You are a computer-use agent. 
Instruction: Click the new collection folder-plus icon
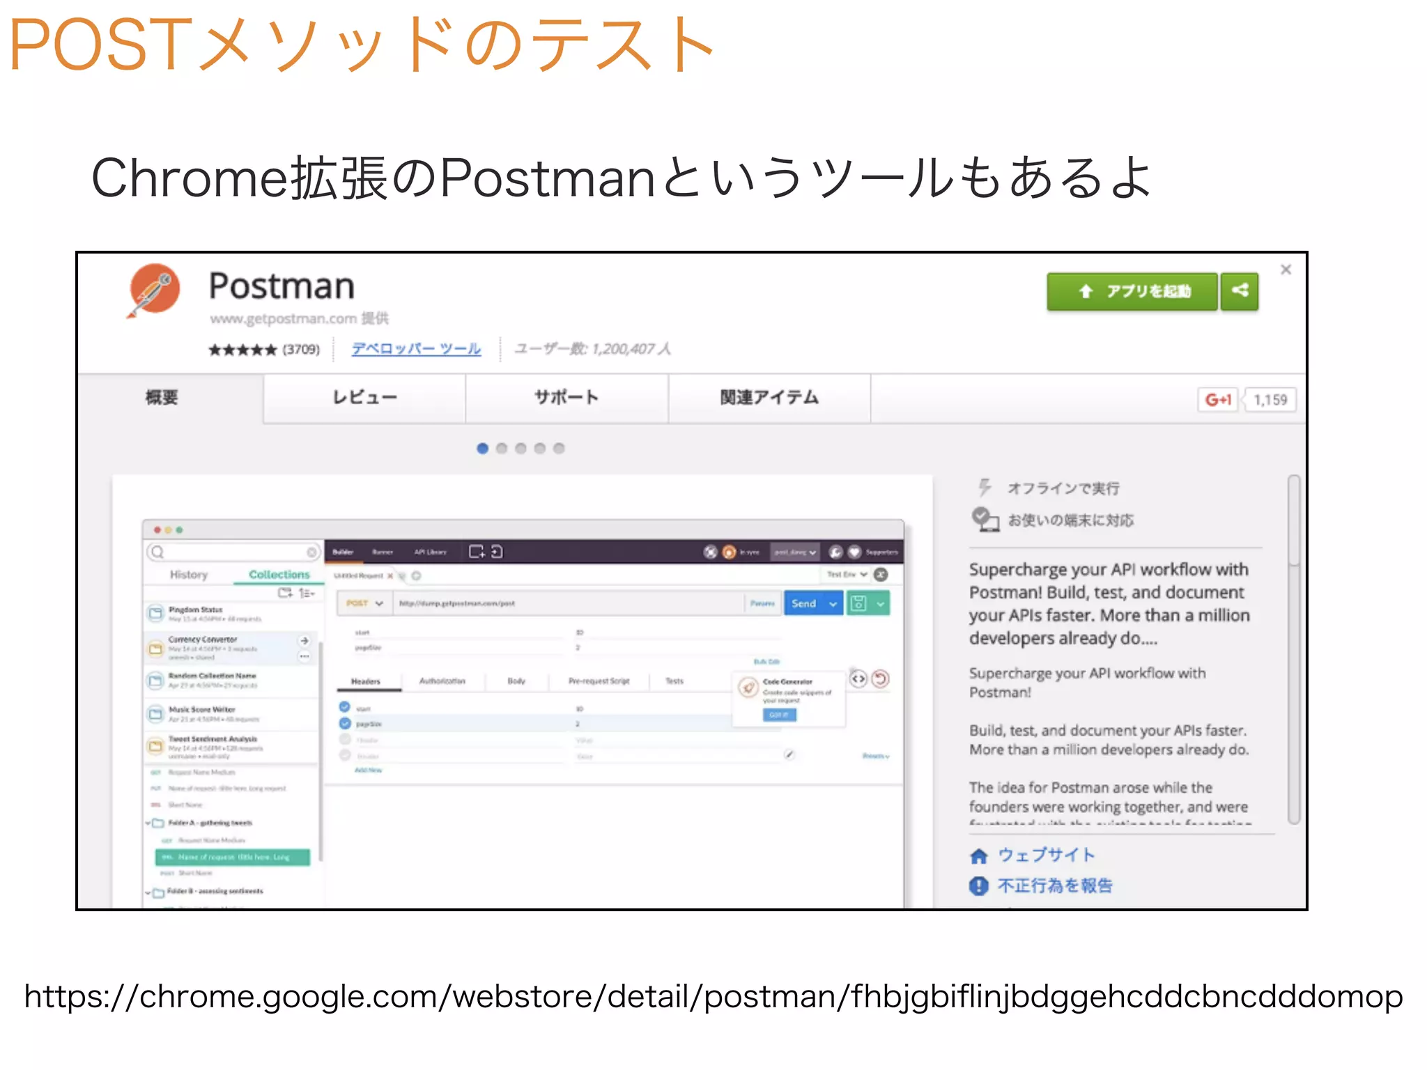pos(285,593)
